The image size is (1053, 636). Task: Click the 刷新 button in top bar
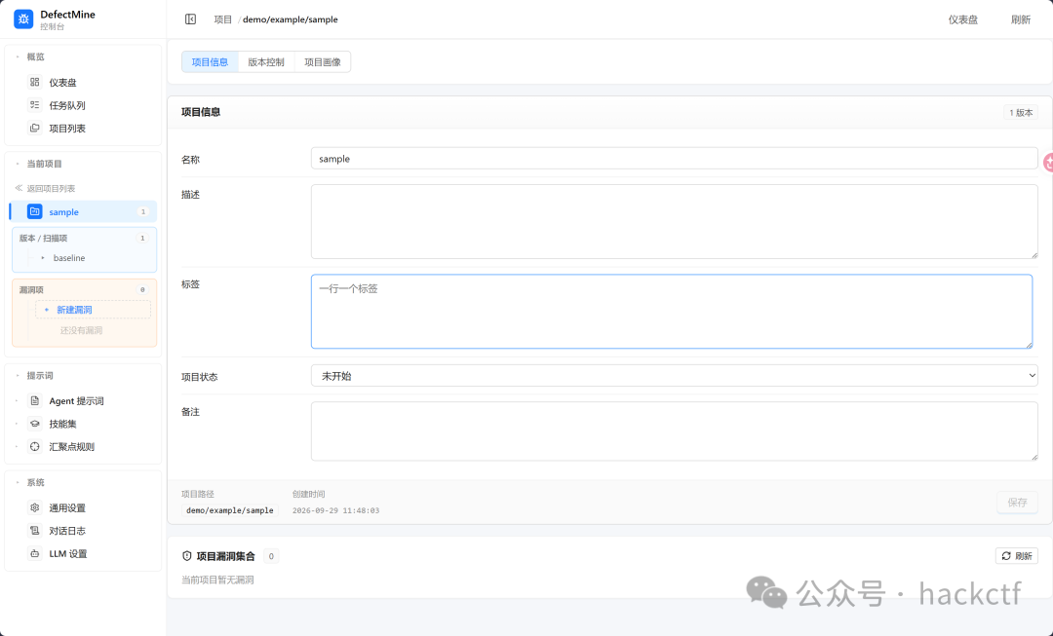click(1021, 19)
